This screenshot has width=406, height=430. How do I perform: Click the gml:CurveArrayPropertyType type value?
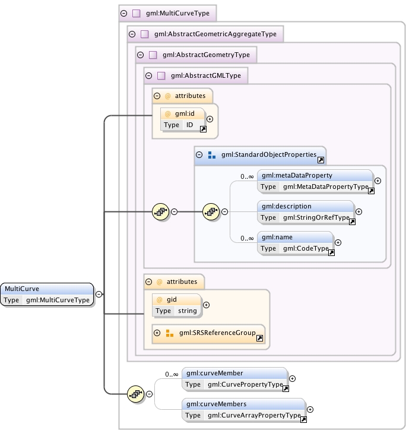254,416
